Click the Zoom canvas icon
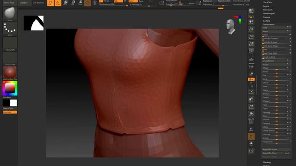 coord(251,30)
